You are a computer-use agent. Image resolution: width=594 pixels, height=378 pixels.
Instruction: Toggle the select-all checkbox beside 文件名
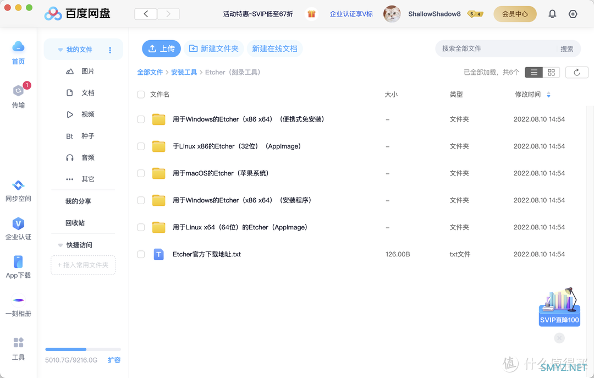click(x=141, y=95)
